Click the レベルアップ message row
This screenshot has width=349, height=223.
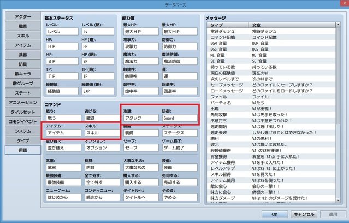coord(271,168)
